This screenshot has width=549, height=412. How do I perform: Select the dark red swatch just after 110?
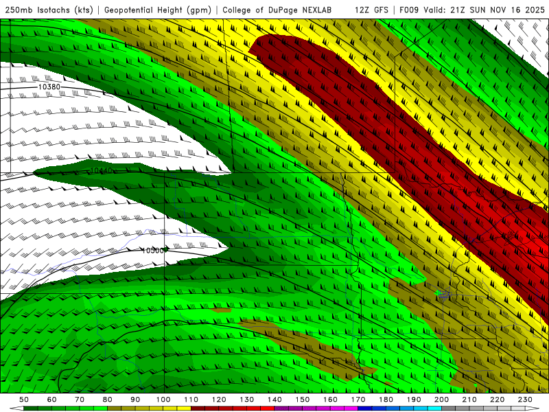(198, 408)
